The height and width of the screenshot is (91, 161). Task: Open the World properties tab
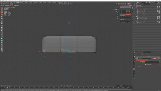(134, 63)
